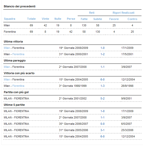Click '2^ Giornata 2001/2002' text
The height and width of the screenshot is (146, 143).
pyautogui.click(x=73, y=98)
